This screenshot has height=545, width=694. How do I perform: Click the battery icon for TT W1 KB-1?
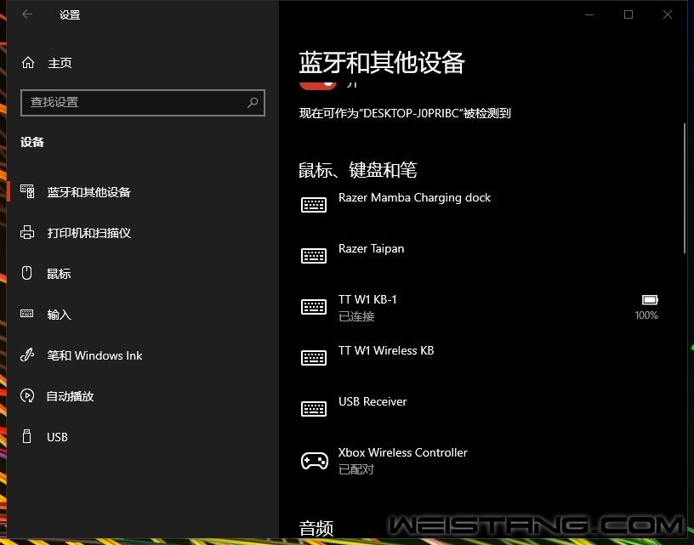(650, 300)
